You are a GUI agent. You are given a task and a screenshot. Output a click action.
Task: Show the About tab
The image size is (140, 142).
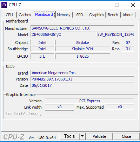point(128,15)
